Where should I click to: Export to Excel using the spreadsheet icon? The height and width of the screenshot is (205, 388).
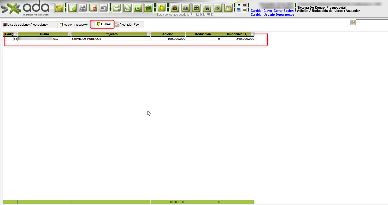point(138,8)
